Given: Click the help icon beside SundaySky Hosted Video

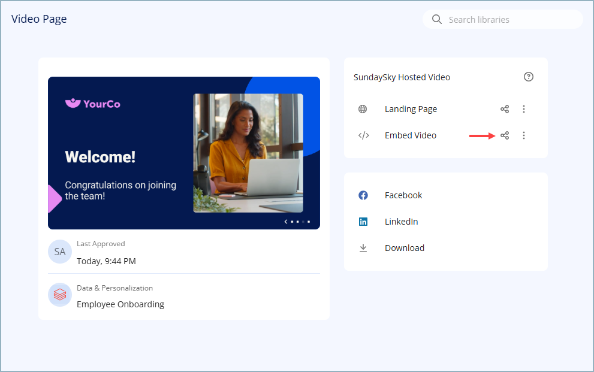Looking at the screenshot, I should pyautogui.click(x=528, y=77).
